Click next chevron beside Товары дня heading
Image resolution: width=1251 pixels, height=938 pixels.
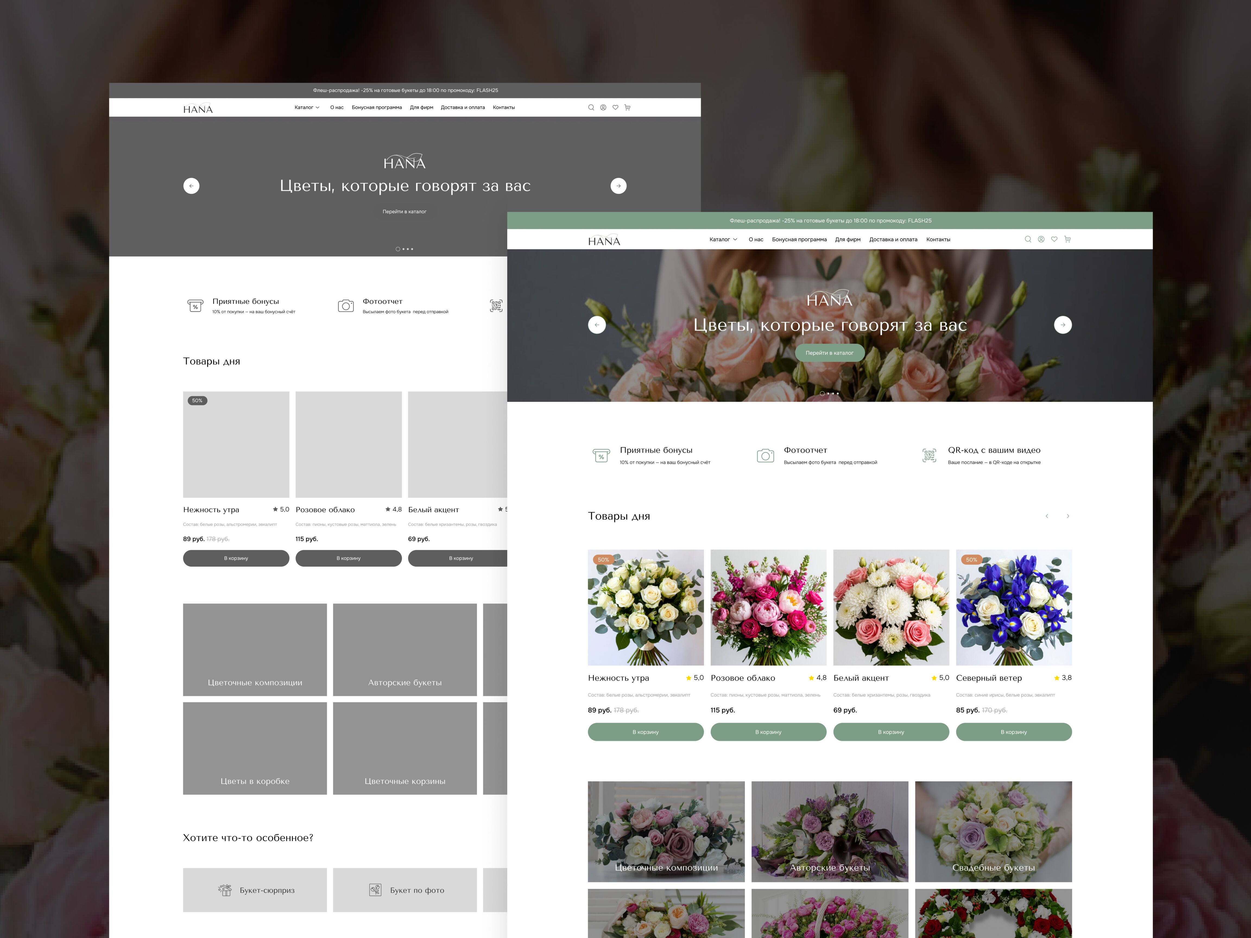[1068, 516]
